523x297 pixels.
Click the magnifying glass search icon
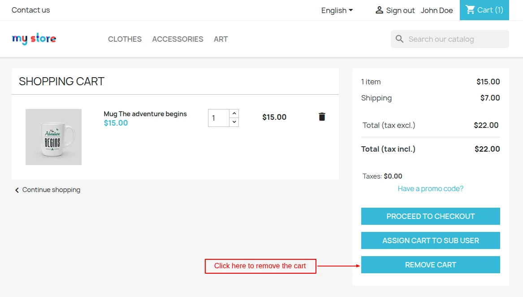point(399,39)
